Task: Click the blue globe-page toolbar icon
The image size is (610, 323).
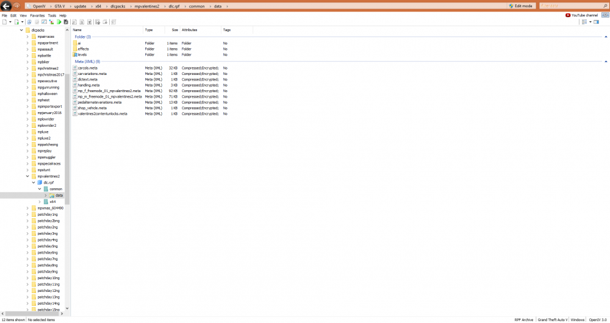Action: [29, 22]
